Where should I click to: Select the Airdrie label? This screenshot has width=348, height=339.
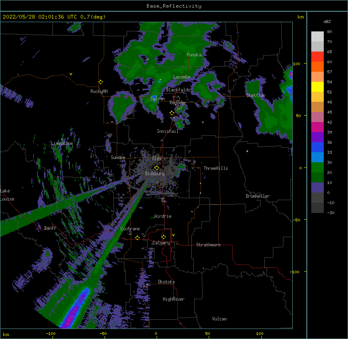coord(163,216)
